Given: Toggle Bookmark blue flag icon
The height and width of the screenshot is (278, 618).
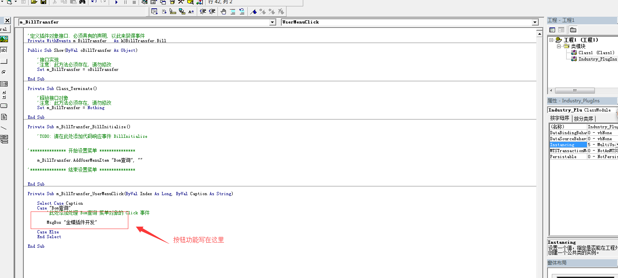Looking at the screenshot, I should point(253,12).
